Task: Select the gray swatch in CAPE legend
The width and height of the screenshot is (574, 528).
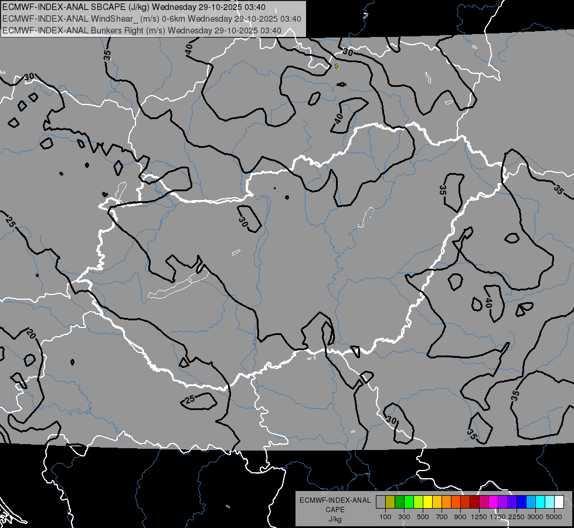Action: pyautogui.click(x=381, y=502)
